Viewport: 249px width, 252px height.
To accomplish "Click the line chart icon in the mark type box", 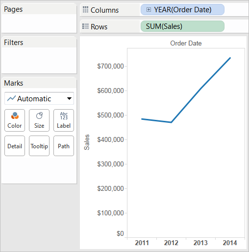I will (11, 98).
